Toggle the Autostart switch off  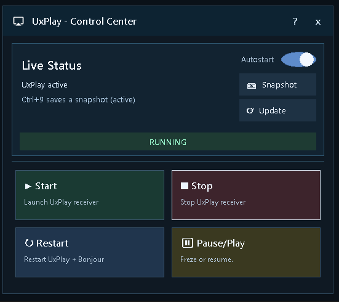[x=298, y=59]
